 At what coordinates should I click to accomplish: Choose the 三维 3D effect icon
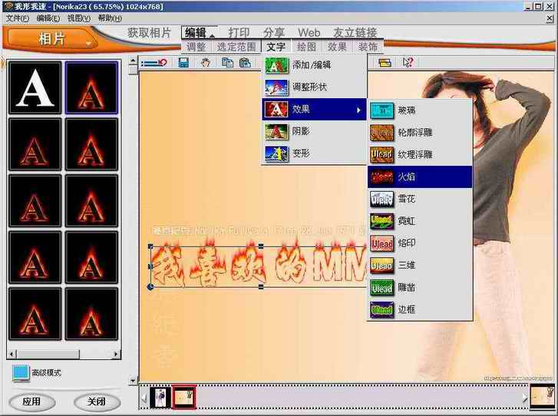pyautogui.click(x=381, y=266)
